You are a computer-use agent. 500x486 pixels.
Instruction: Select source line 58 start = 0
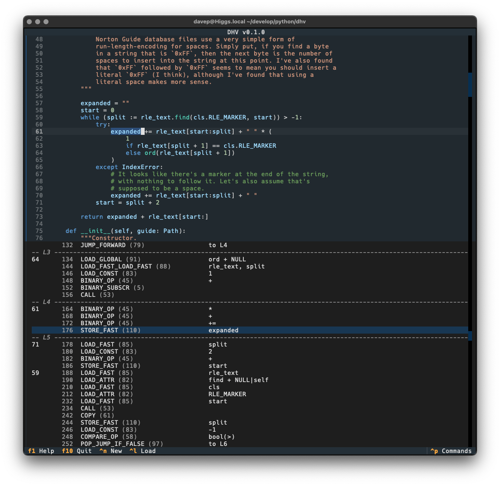pos(250,110)
